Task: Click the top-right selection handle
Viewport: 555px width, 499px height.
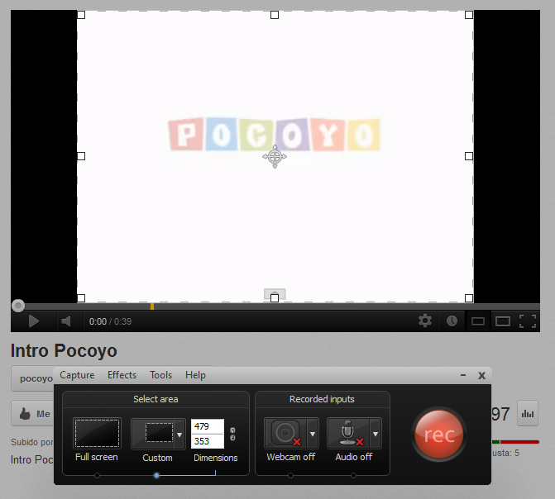Action: coord(469,15)
